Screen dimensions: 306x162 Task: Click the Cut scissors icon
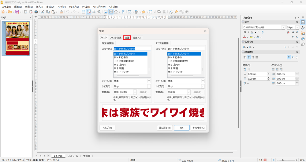click(x=43, y=12)
